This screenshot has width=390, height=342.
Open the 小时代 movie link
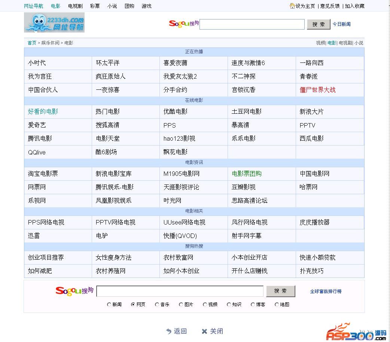[37, 63]
